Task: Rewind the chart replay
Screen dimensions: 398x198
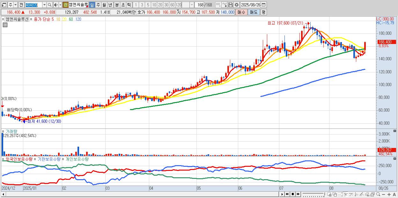Action: click(x=287, y=194)
